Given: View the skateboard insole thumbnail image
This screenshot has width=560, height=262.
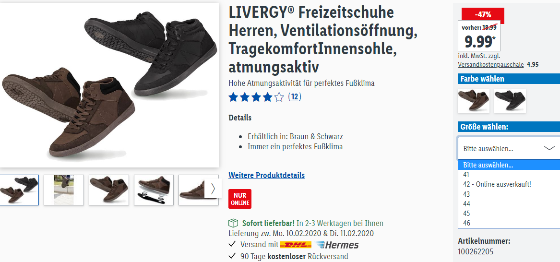Looking at the screenshot, I should pyautogui.click(x=154, y=190).
